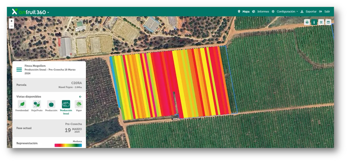Open the Informes menu item

[261, 12]
